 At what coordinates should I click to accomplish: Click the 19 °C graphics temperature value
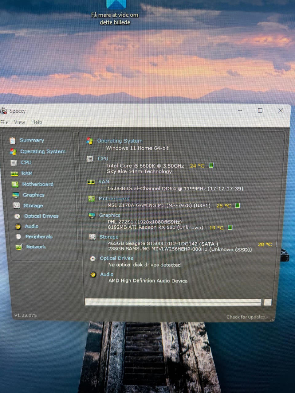pyautogui.click(x=216, y=228)
